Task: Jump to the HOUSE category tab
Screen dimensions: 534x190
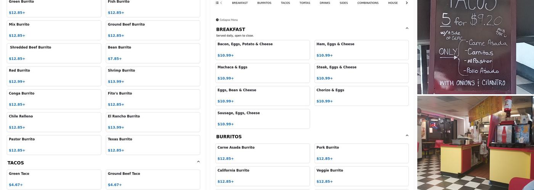Action: coord(393,3)
